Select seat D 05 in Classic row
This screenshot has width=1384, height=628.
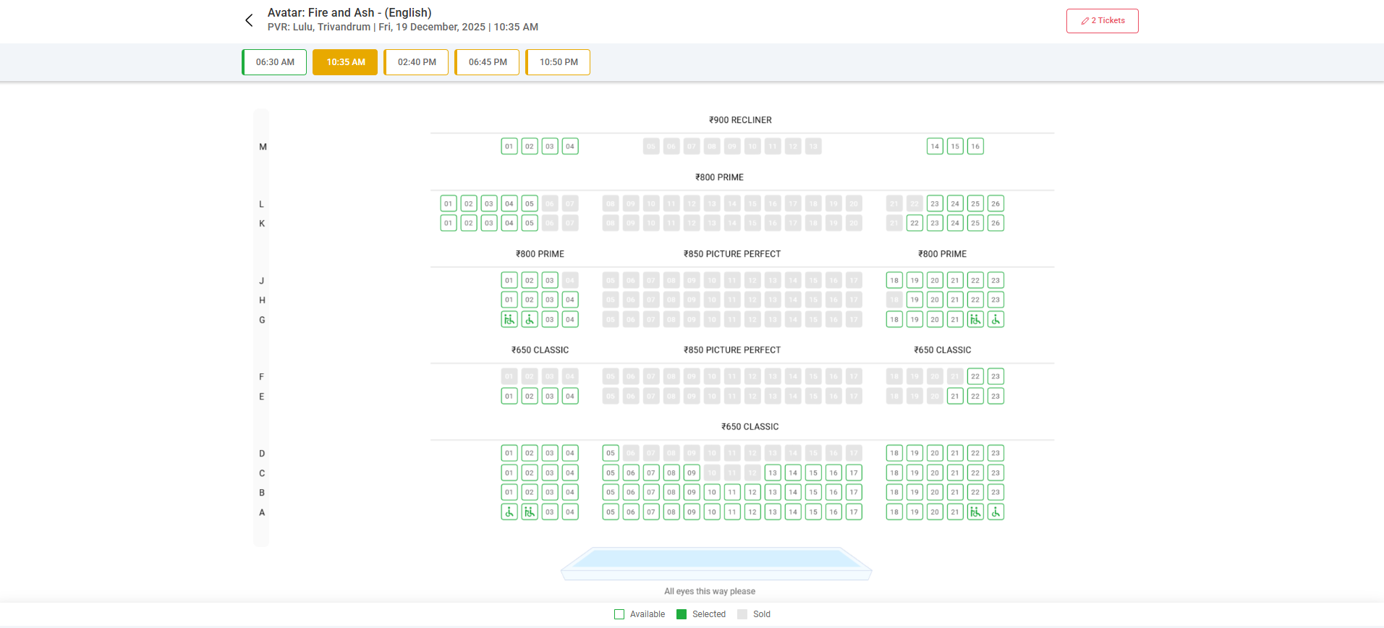tap(611, 454)
